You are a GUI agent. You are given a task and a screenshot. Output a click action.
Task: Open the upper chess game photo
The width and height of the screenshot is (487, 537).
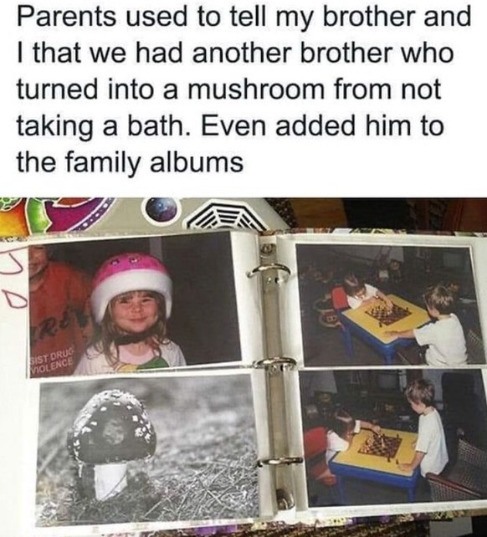click(x=390, y=304)
